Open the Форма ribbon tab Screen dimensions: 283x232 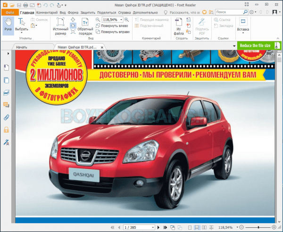click(x=73, y=12)
